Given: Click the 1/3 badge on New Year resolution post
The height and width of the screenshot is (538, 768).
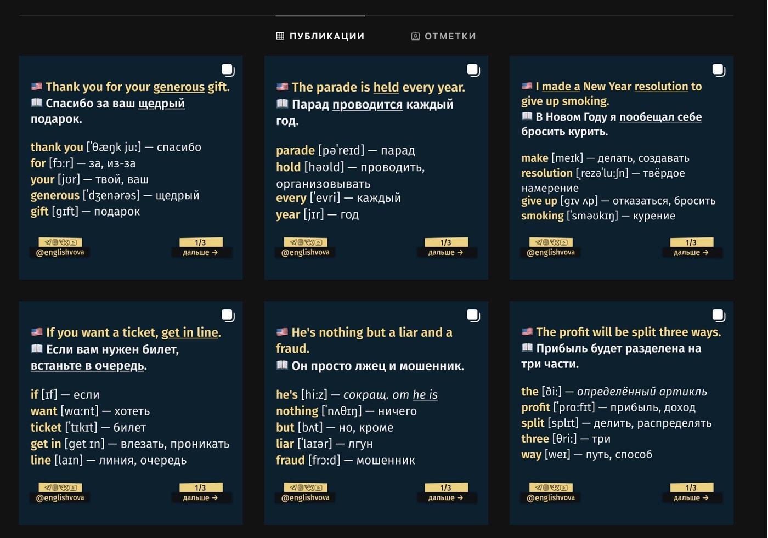Looking at the screenshot, I should 691,242.
